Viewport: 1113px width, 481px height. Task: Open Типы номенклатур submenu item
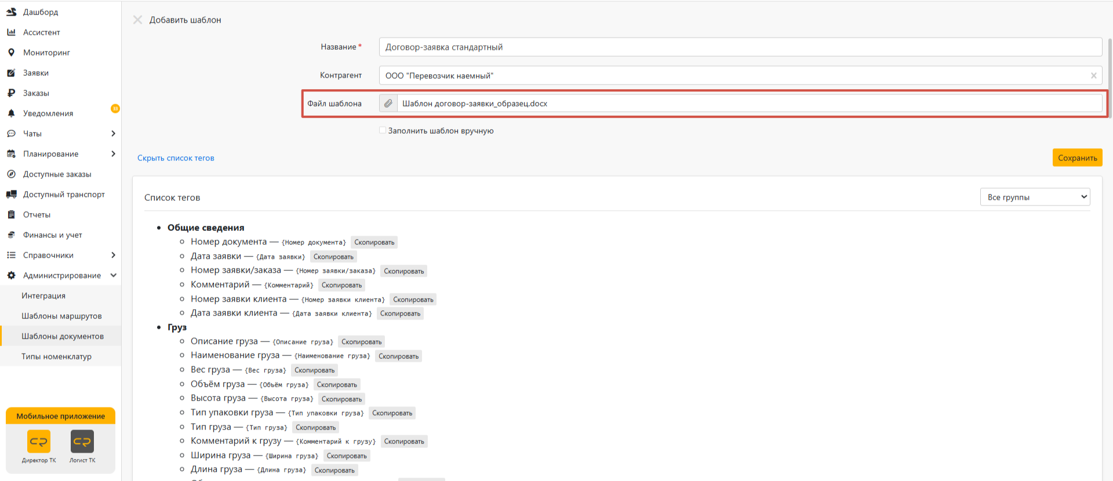point(61,356)
